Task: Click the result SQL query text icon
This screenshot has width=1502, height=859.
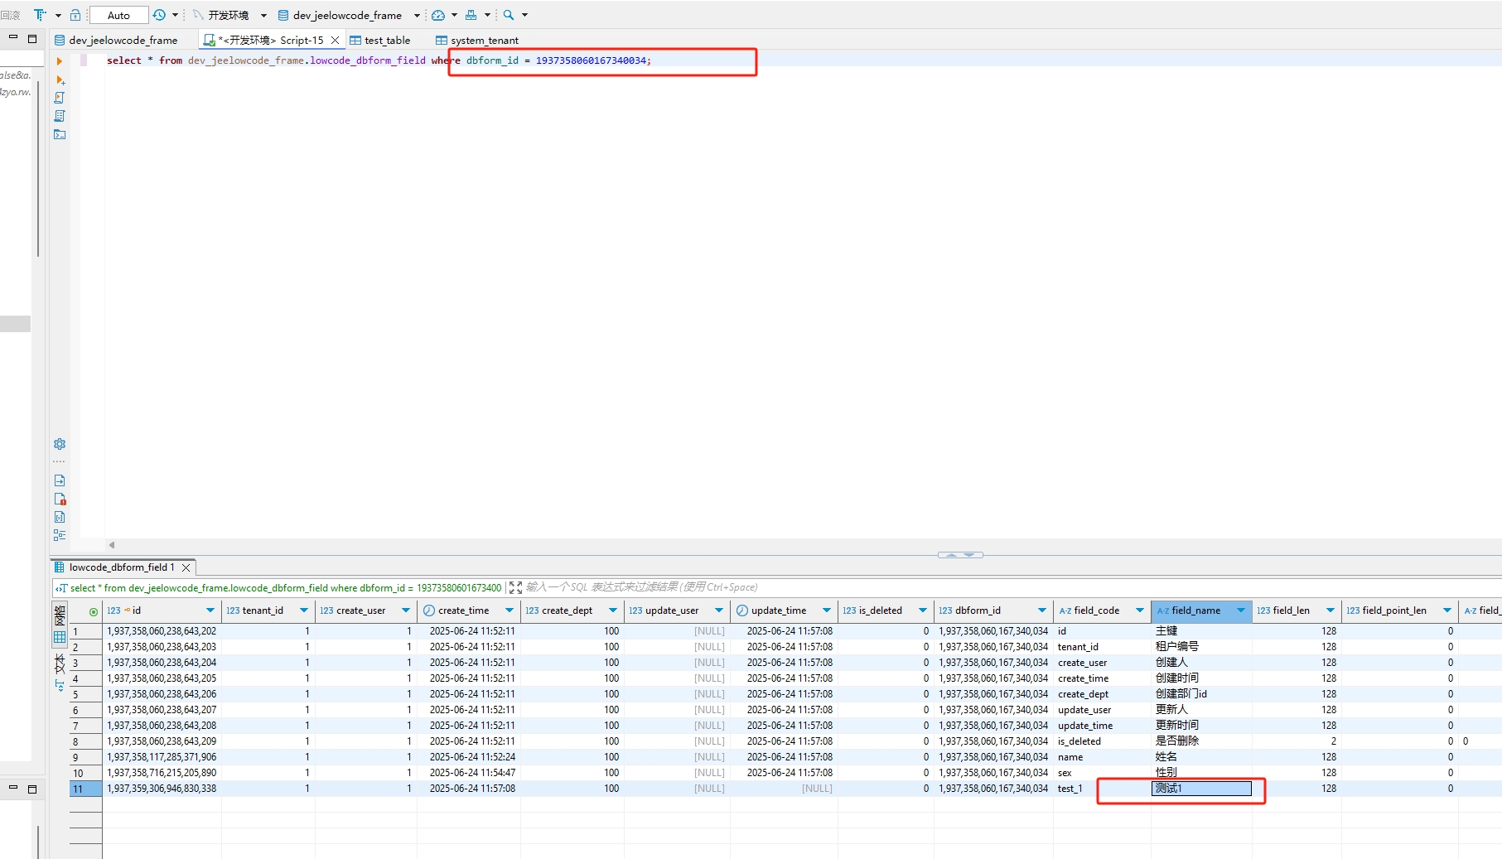Action: 61,588
